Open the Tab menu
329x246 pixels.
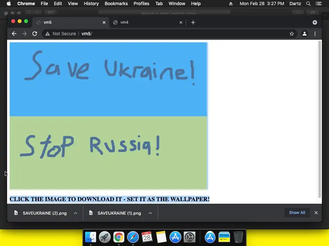pyautogui.click(x=159, y=4)
